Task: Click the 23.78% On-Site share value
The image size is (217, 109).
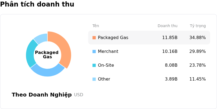Action: tap(197, 65)
